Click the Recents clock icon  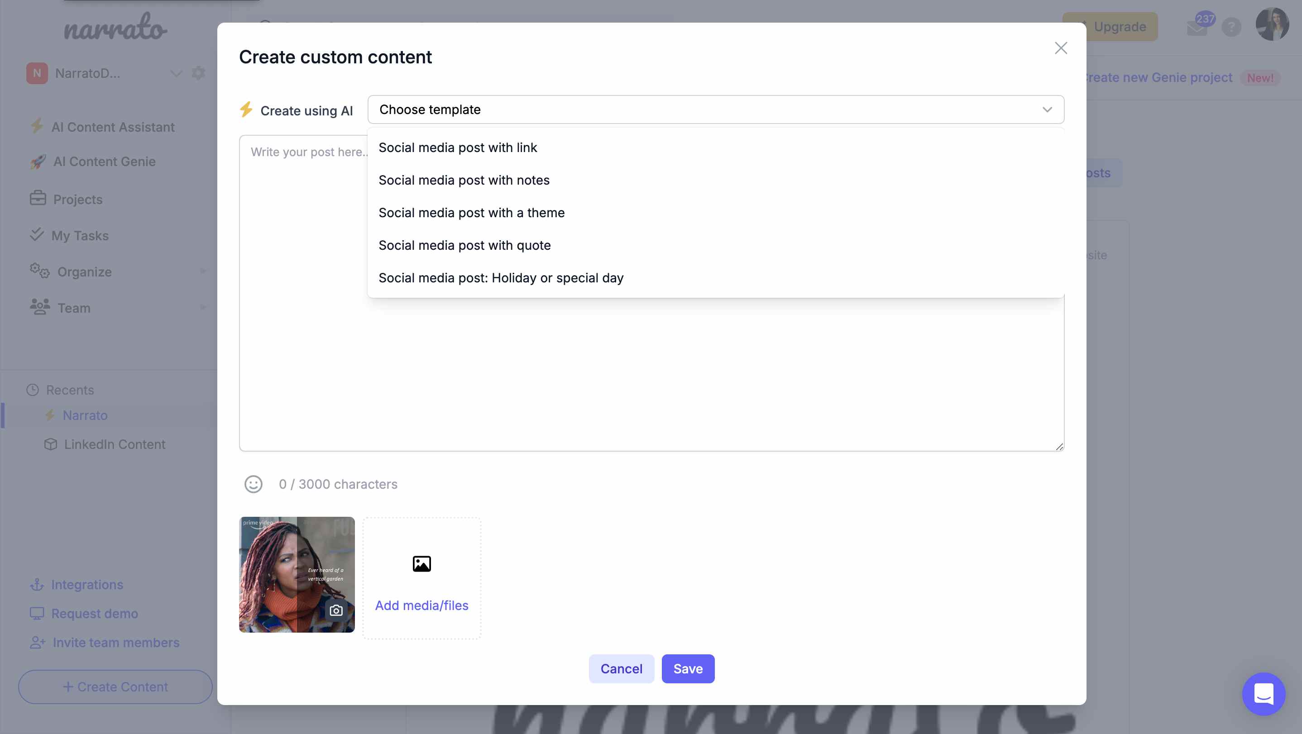tap(32, 390)
